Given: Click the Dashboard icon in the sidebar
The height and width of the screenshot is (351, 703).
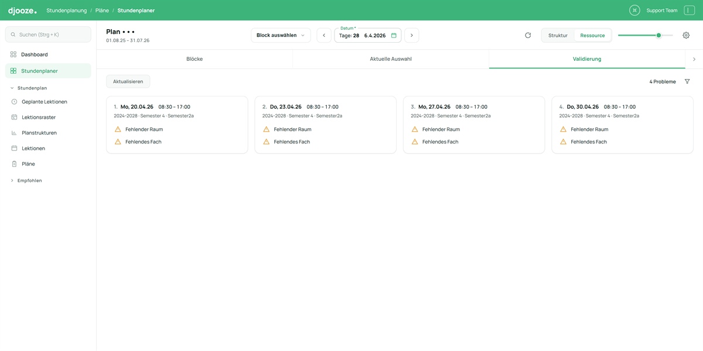Looking at the screenshot, I should pos(13,54).
